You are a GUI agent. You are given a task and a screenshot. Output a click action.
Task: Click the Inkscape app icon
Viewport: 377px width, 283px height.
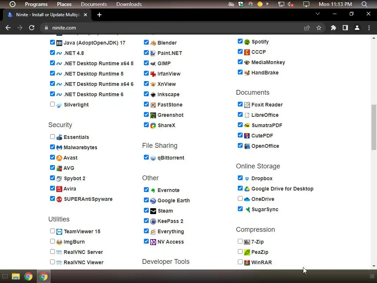[x=153, y=95]
